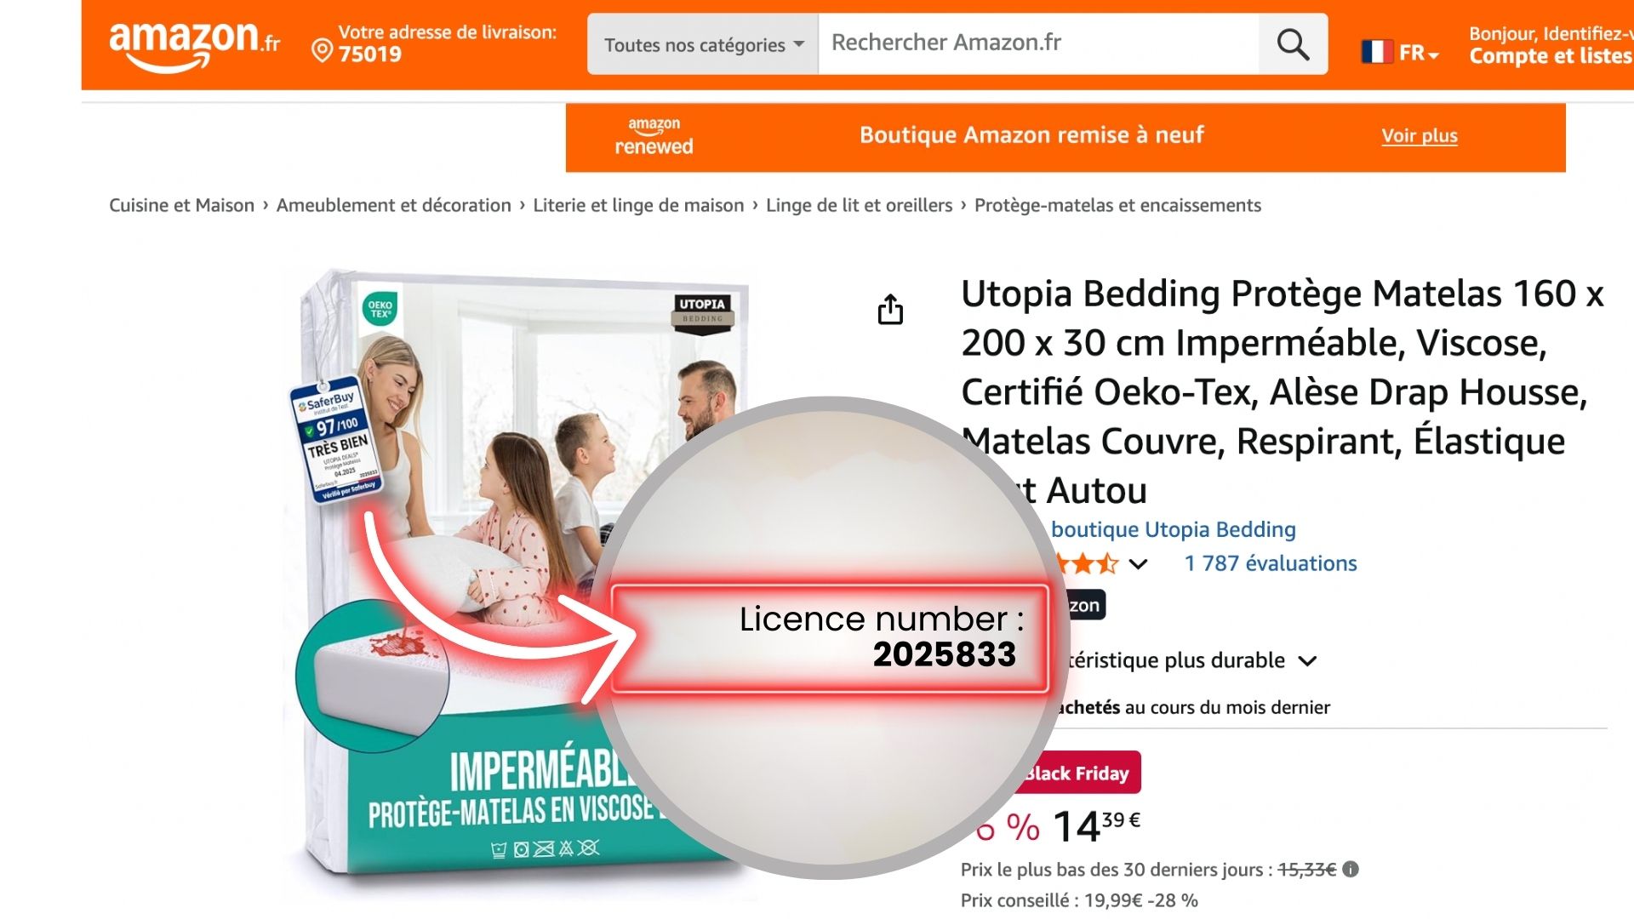Open Protège-matelas et encaissements breadcrumb
This screenshot has width=1634, height=919.
[1117, 205]
